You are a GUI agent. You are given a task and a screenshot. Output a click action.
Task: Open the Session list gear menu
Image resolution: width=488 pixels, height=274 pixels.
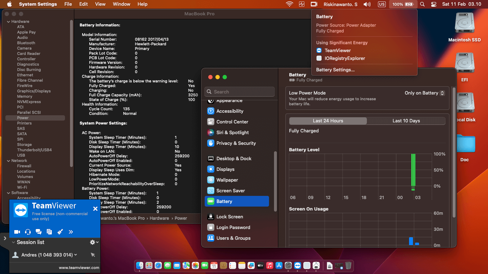pyautogui.click(x=94, y=242)
